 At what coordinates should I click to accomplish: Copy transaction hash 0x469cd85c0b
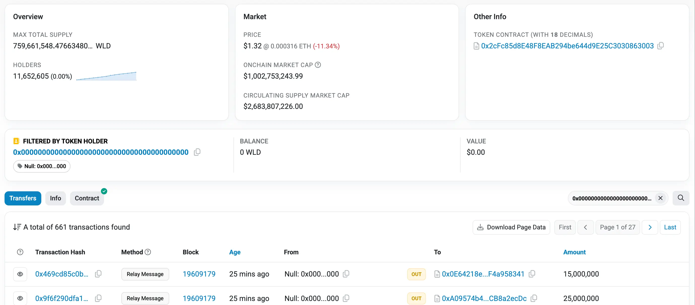[x=98, y=274]
